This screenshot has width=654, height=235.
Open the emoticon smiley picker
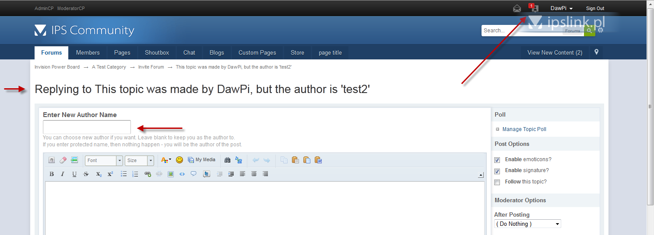point(179,160)
